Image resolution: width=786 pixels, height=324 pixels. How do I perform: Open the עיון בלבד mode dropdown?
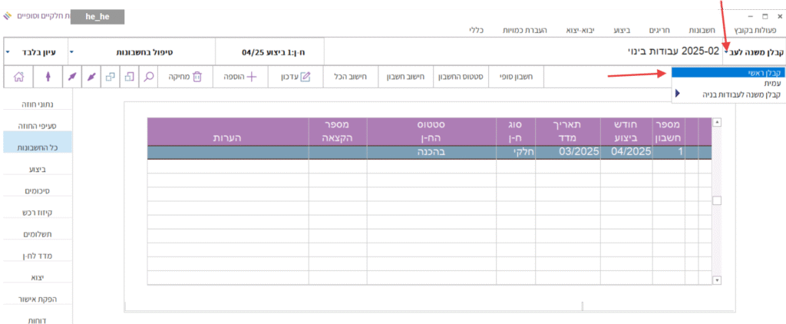(8, 52)
